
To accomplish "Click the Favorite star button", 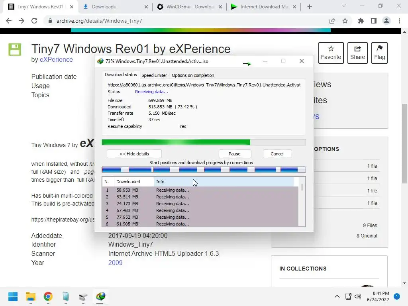I will (331, 53).
